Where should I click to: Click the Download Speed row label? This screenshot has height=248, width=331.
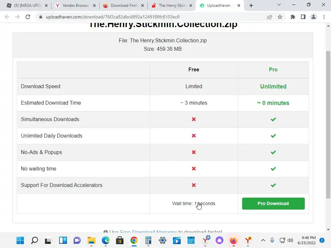point(40,86)
